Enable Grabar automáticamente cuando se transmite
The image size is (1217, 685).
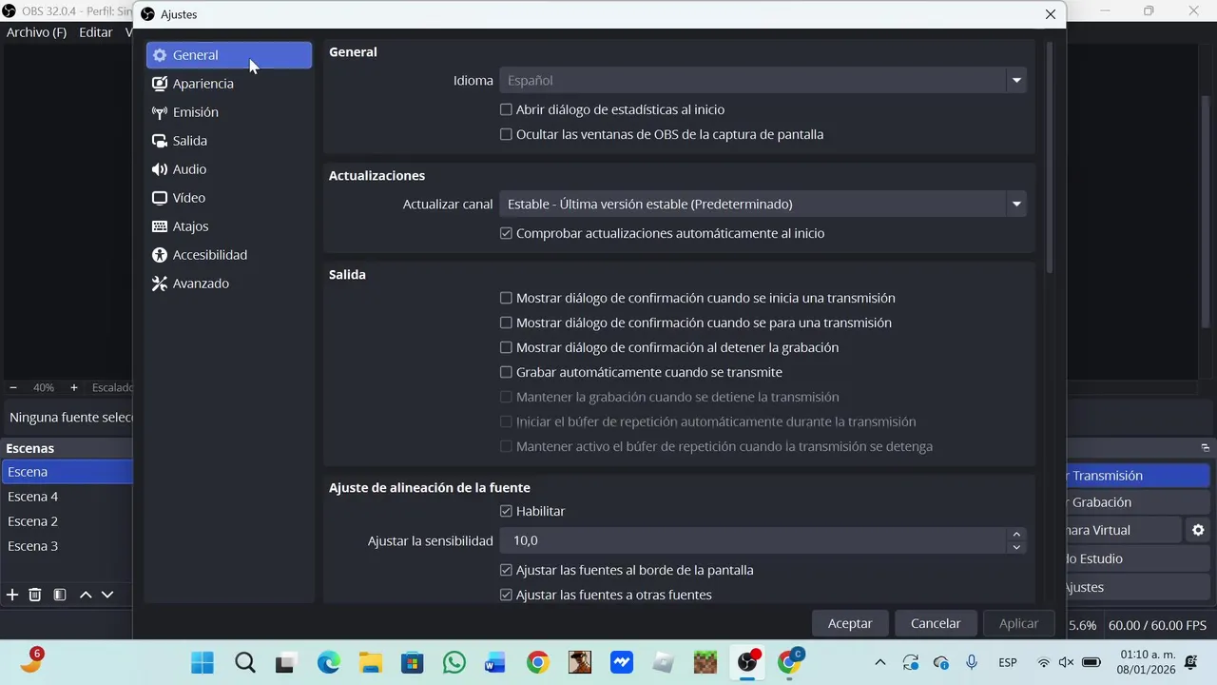[506, 372]
